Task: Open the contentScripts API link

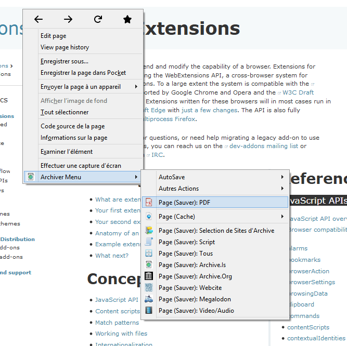Action: click(309, 327)
